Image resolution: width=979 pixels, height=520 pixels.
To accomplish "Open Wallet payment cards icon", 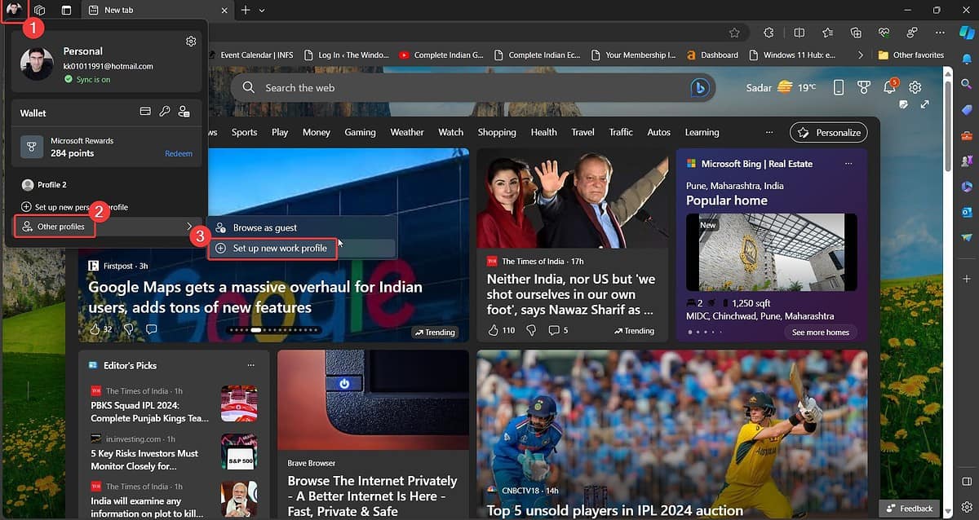I will point(145,112).
